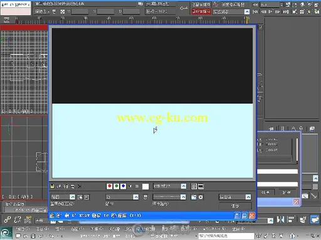This screenshot has height=240, width=321.
Task: Open the second menu bar item (Tools)
Action: pyautogui.click(x=43, y=229)
